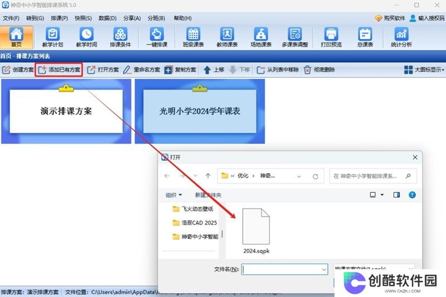Open 打印预览 printer icon

(x=331, y=37)
